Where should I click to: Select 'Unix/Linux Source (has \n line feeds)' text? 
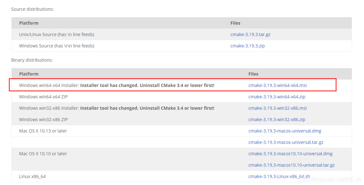click(57, 34)
